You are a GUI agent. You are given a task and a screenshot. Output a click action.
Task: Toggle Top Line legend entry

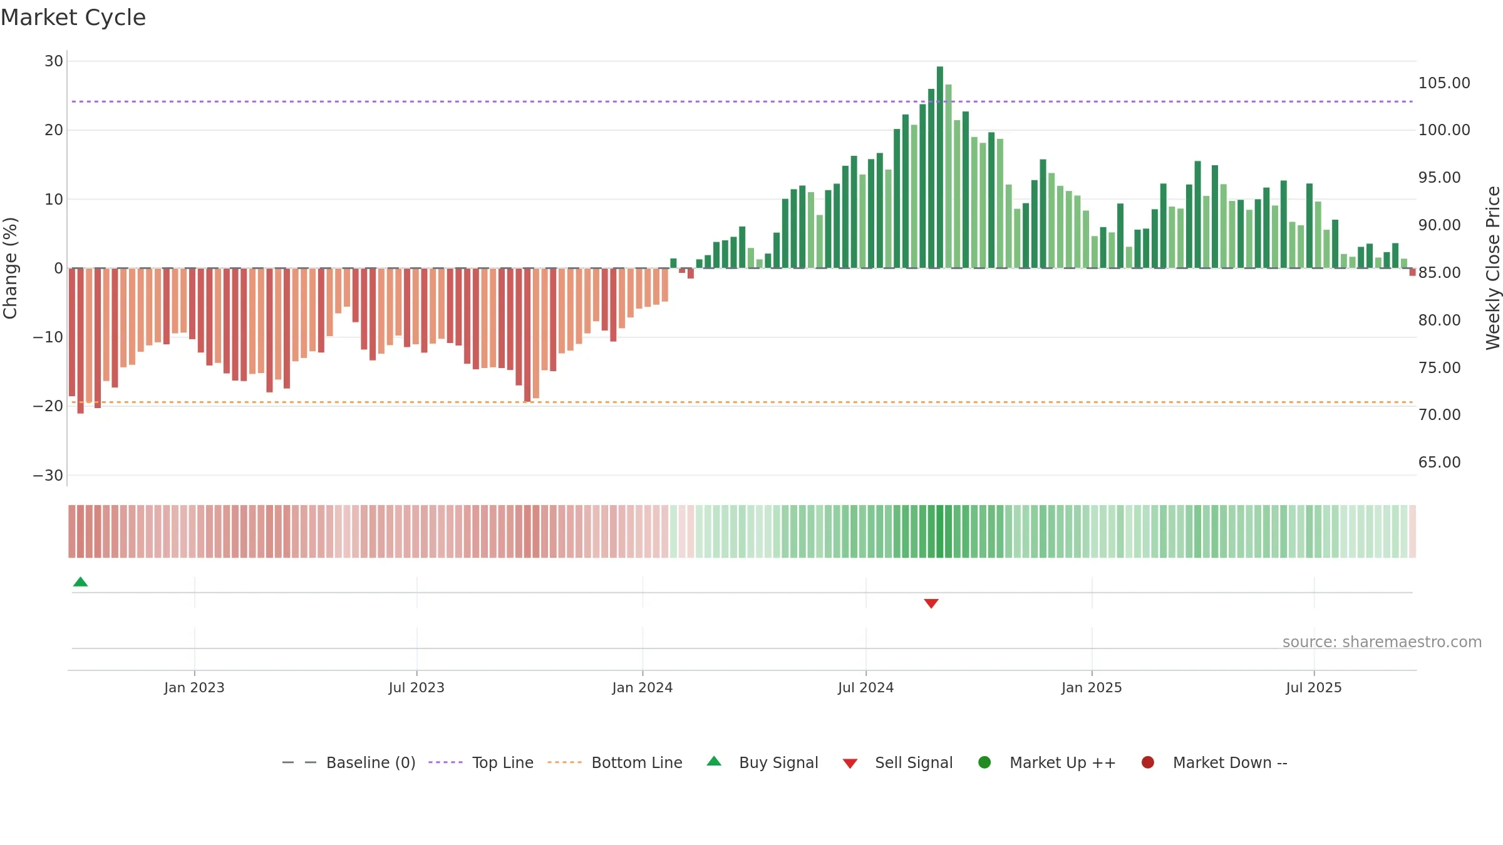pyautogui.click(x=481, y=762)
